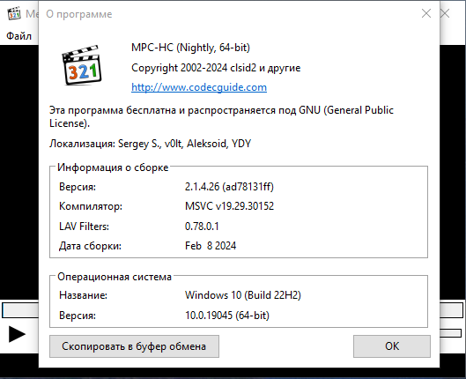Viewport: 466px width, 379px height.
Task: Click the Информация о сборке group label
Action: pyautogui.click(x=113, y=167)
